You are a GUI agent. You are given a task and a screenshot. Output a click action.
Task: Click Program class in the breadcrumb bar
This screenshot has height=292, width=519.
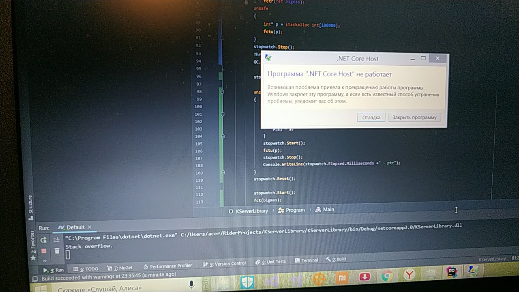pyautogui.click(x=292, y=210)
